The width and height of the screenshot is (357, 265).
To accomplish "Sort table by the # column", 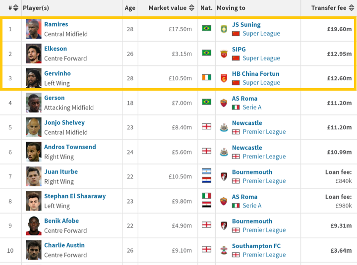I will pyautogui.click(x=13, y=8).
